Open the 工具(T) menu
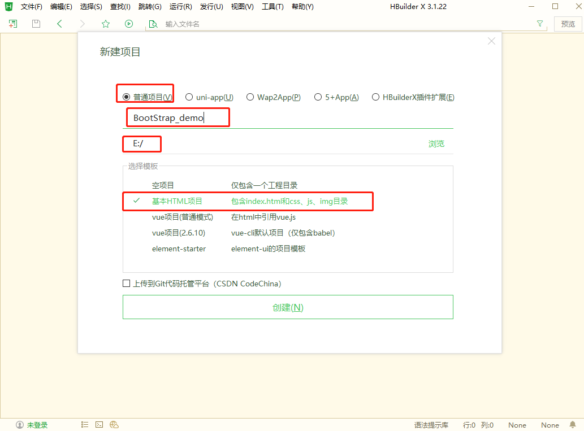Screen dimensions: 584x431 pyautogui.click(x=272, y=6)
